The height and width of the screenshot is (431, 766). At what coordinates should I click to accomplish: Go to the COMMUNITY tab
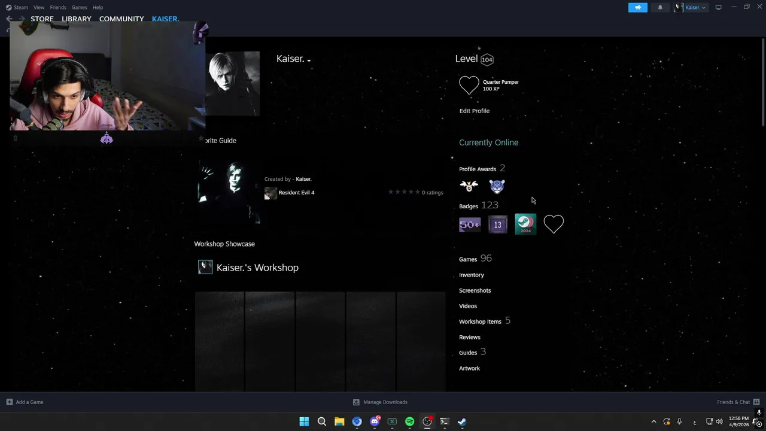pos(121,19)
